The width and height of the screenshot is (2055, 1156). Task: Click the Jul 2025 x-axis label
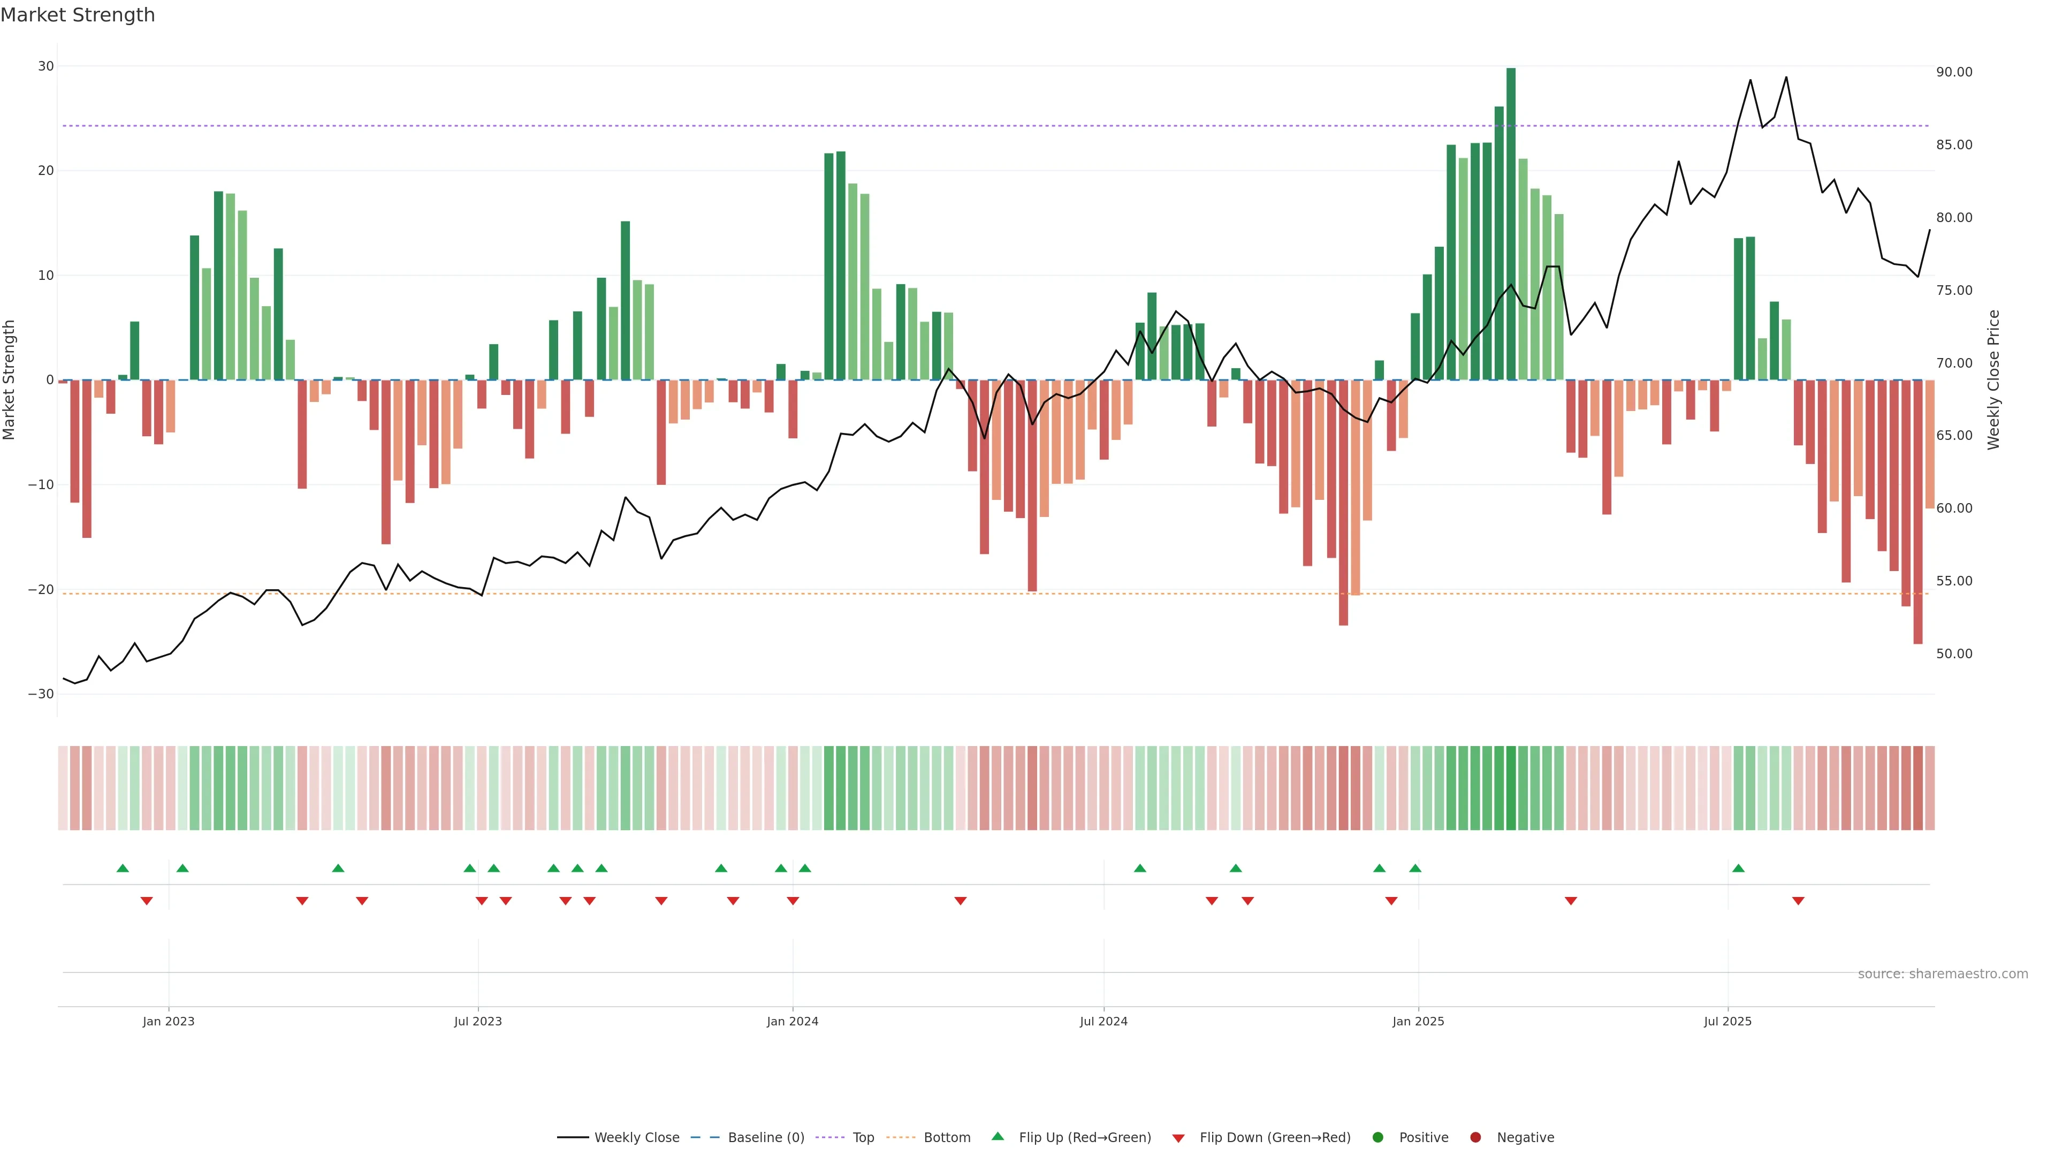[1727, 1021]
